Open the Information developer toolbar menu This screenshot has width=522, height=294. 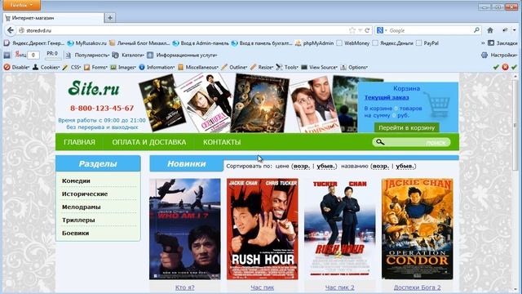coord(157,67)
